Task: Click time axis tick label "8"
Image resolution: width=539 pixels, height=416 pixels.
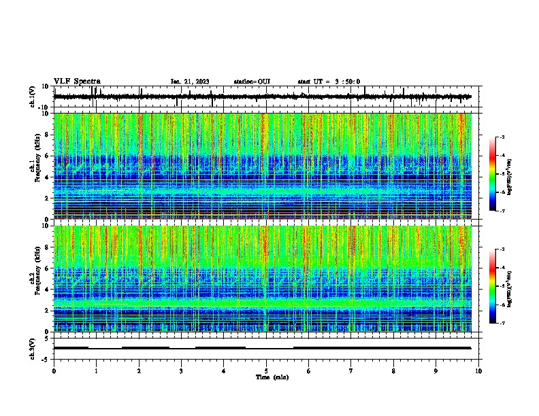Action: [393, 371]
